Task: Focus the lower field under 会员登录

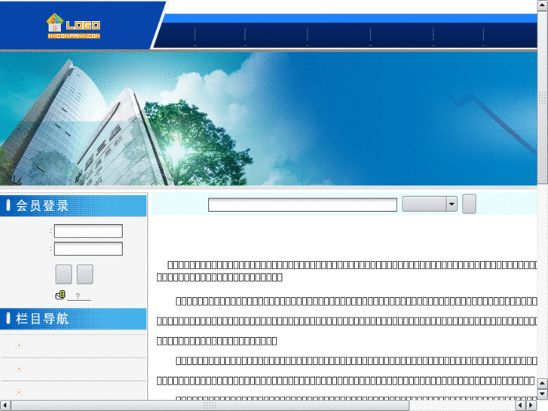Action: [88, 249]
